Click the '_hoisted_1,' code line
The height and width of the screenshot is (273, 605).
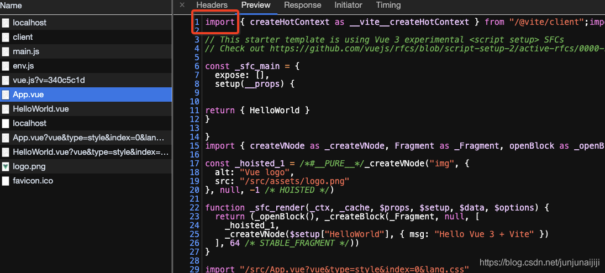click(x=252, y=225)
